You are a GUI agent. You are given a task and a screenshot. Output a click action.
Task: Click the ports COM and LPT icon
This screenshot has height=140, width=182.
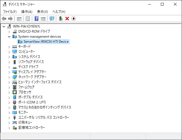14,102
